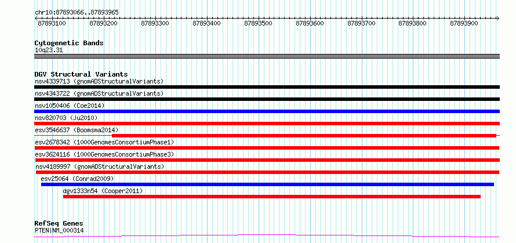Click the DGV Structural Variants track heading

click(x=81, y=74)
